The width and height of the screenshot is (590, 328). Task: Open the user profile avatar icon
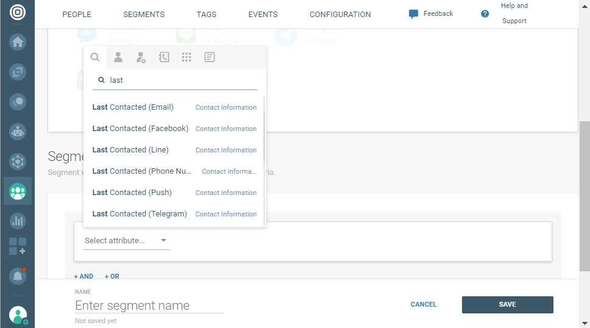pyautogui.click(x=18, y=315)
